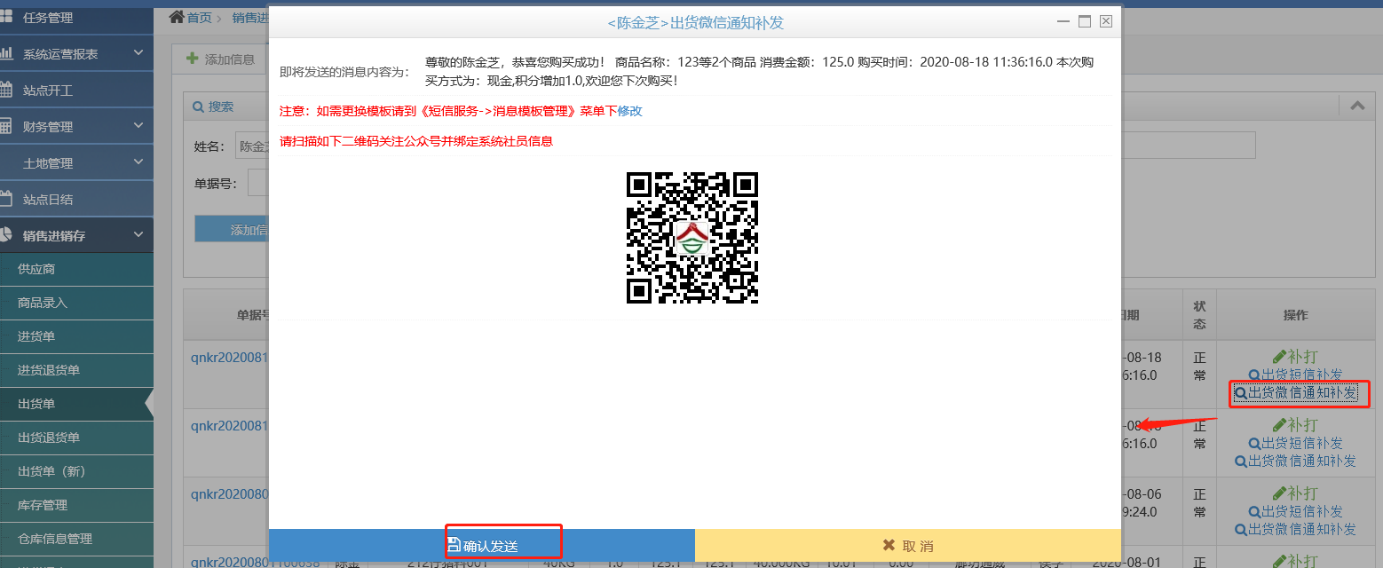The image size is (1383, 568).
Task: Open 出货退货单 in the sidebar
Action: coord(76,438)
